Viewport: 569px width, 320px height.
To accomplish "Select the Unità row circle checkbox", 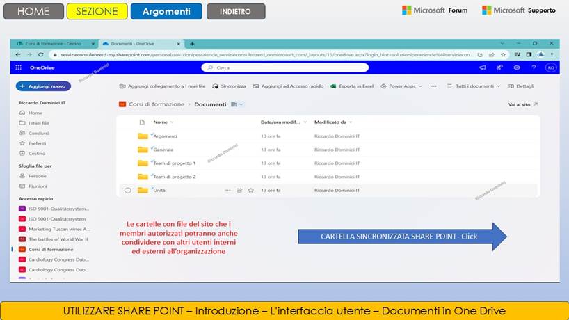I will pos(128,190).
